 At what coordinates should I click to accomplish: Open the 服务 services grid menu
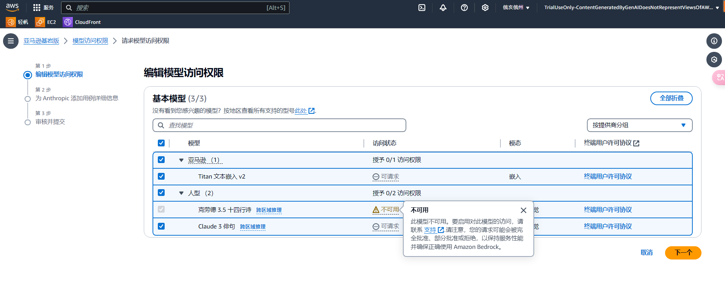point(43,8)
